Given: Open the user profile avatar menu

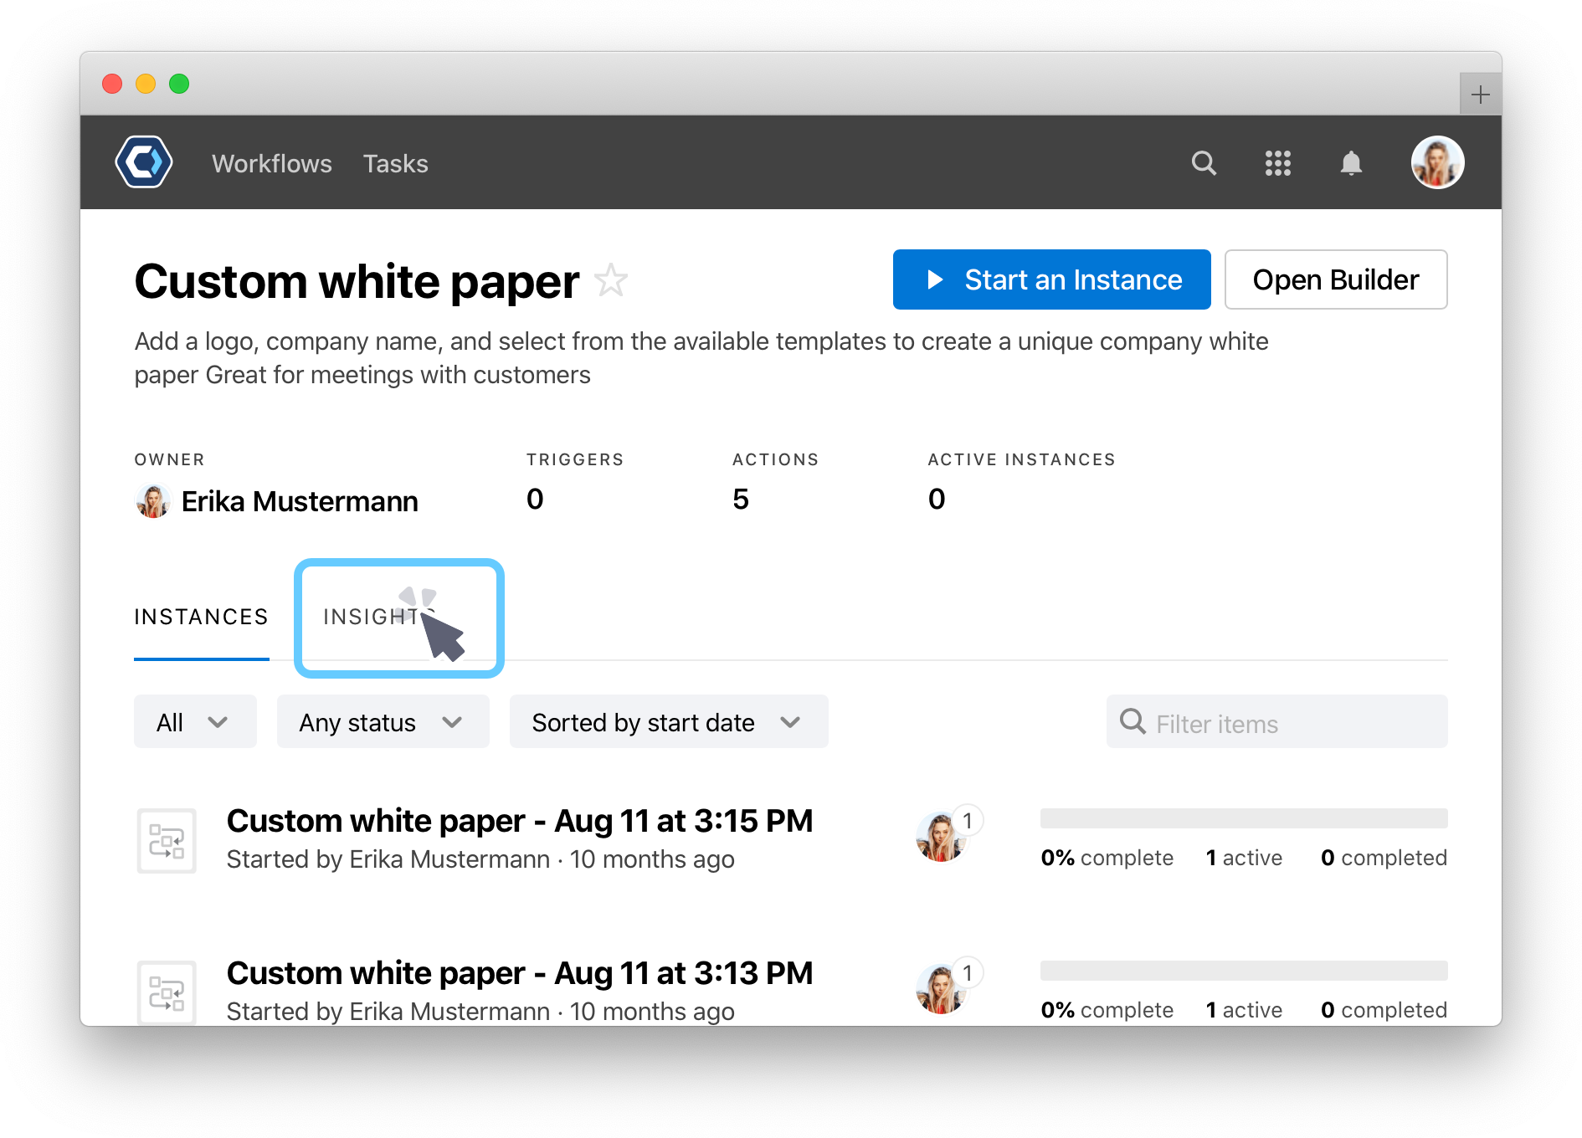Looking at the screenshot, I should 1437,162.
